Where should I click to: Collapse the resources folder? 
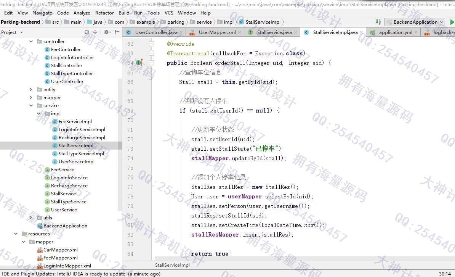pyautogui.click(x=16, y=234)
